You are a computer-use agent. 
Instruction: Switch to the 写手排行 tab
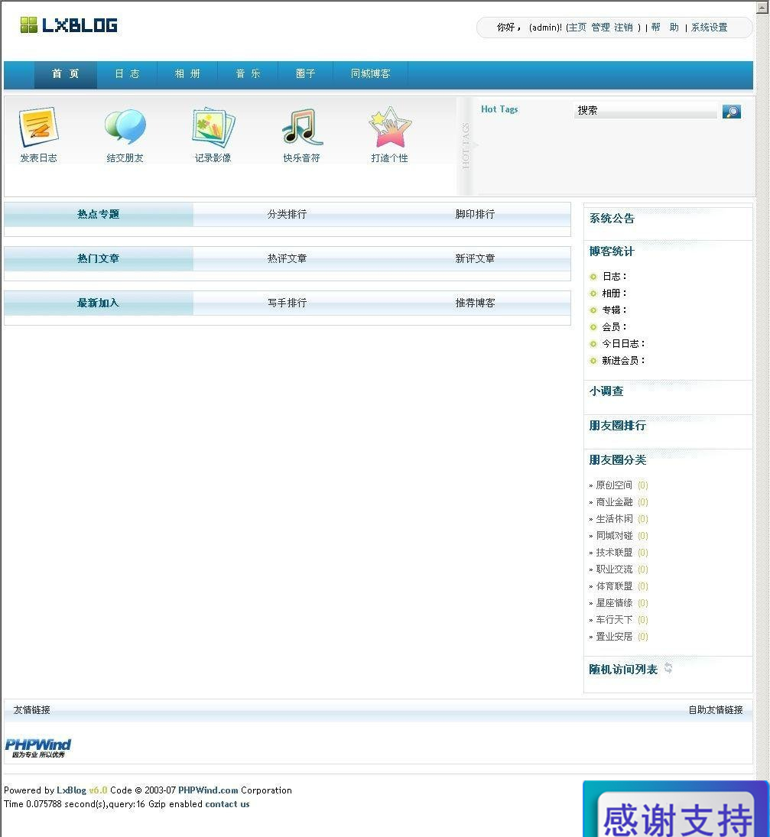click(288, 303)
